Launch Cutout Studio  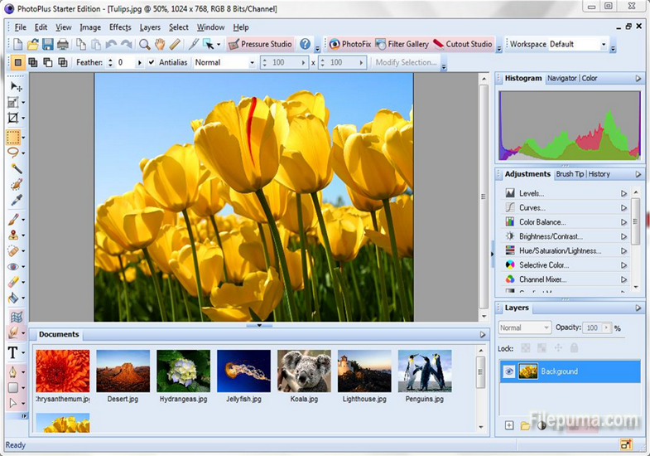point(462,44)
